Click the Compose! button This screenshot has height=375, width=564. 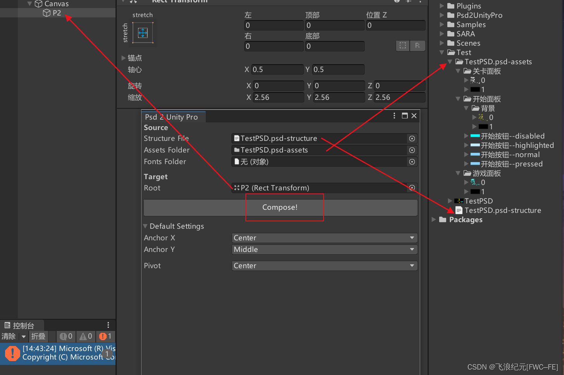click(280, 207)
